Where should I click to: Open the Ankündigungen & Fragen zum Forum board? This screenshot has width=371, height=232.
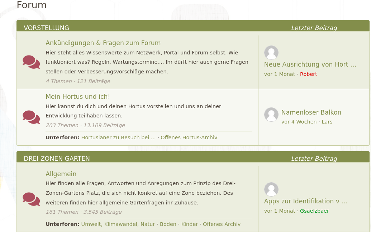[103, 43]
